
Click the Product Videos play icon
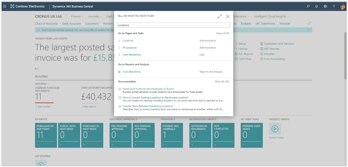point(275,129)
